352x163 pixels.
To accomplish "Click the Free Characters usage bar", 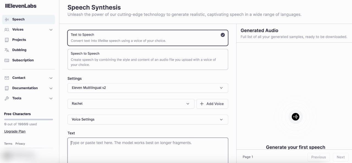I will 29,120.
